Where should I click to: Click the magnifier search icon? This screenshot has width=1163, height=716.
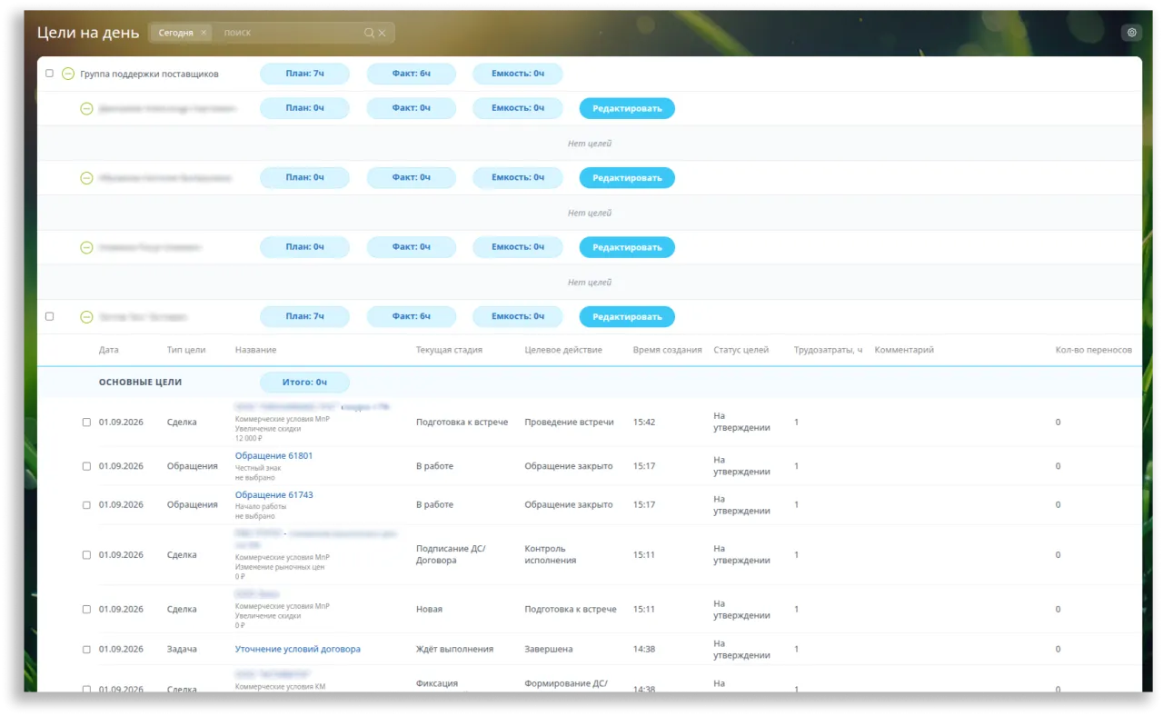point(369,33)
